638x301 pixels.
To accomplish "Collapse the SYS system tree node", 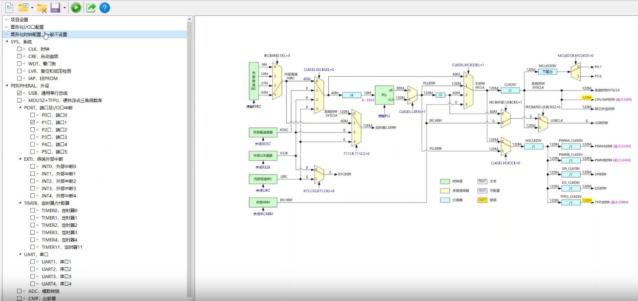I will coord(6,42).
